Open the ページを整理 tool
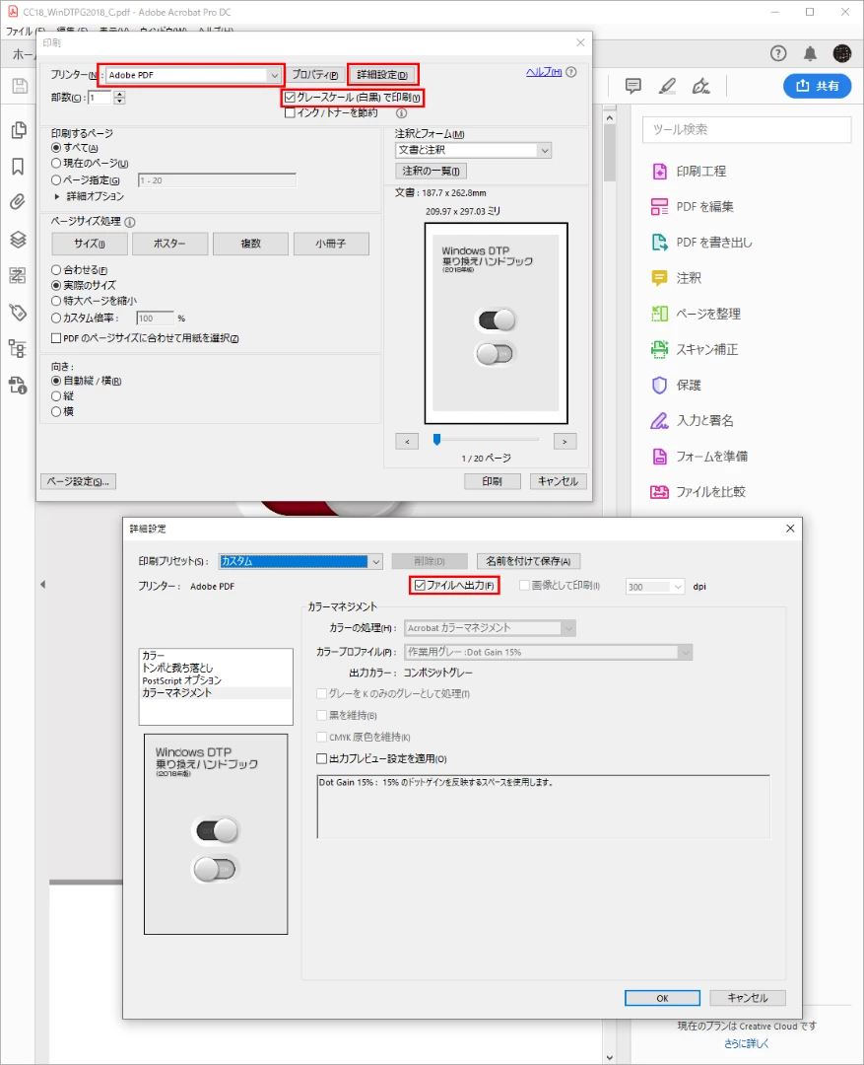 tap(696, 314)
